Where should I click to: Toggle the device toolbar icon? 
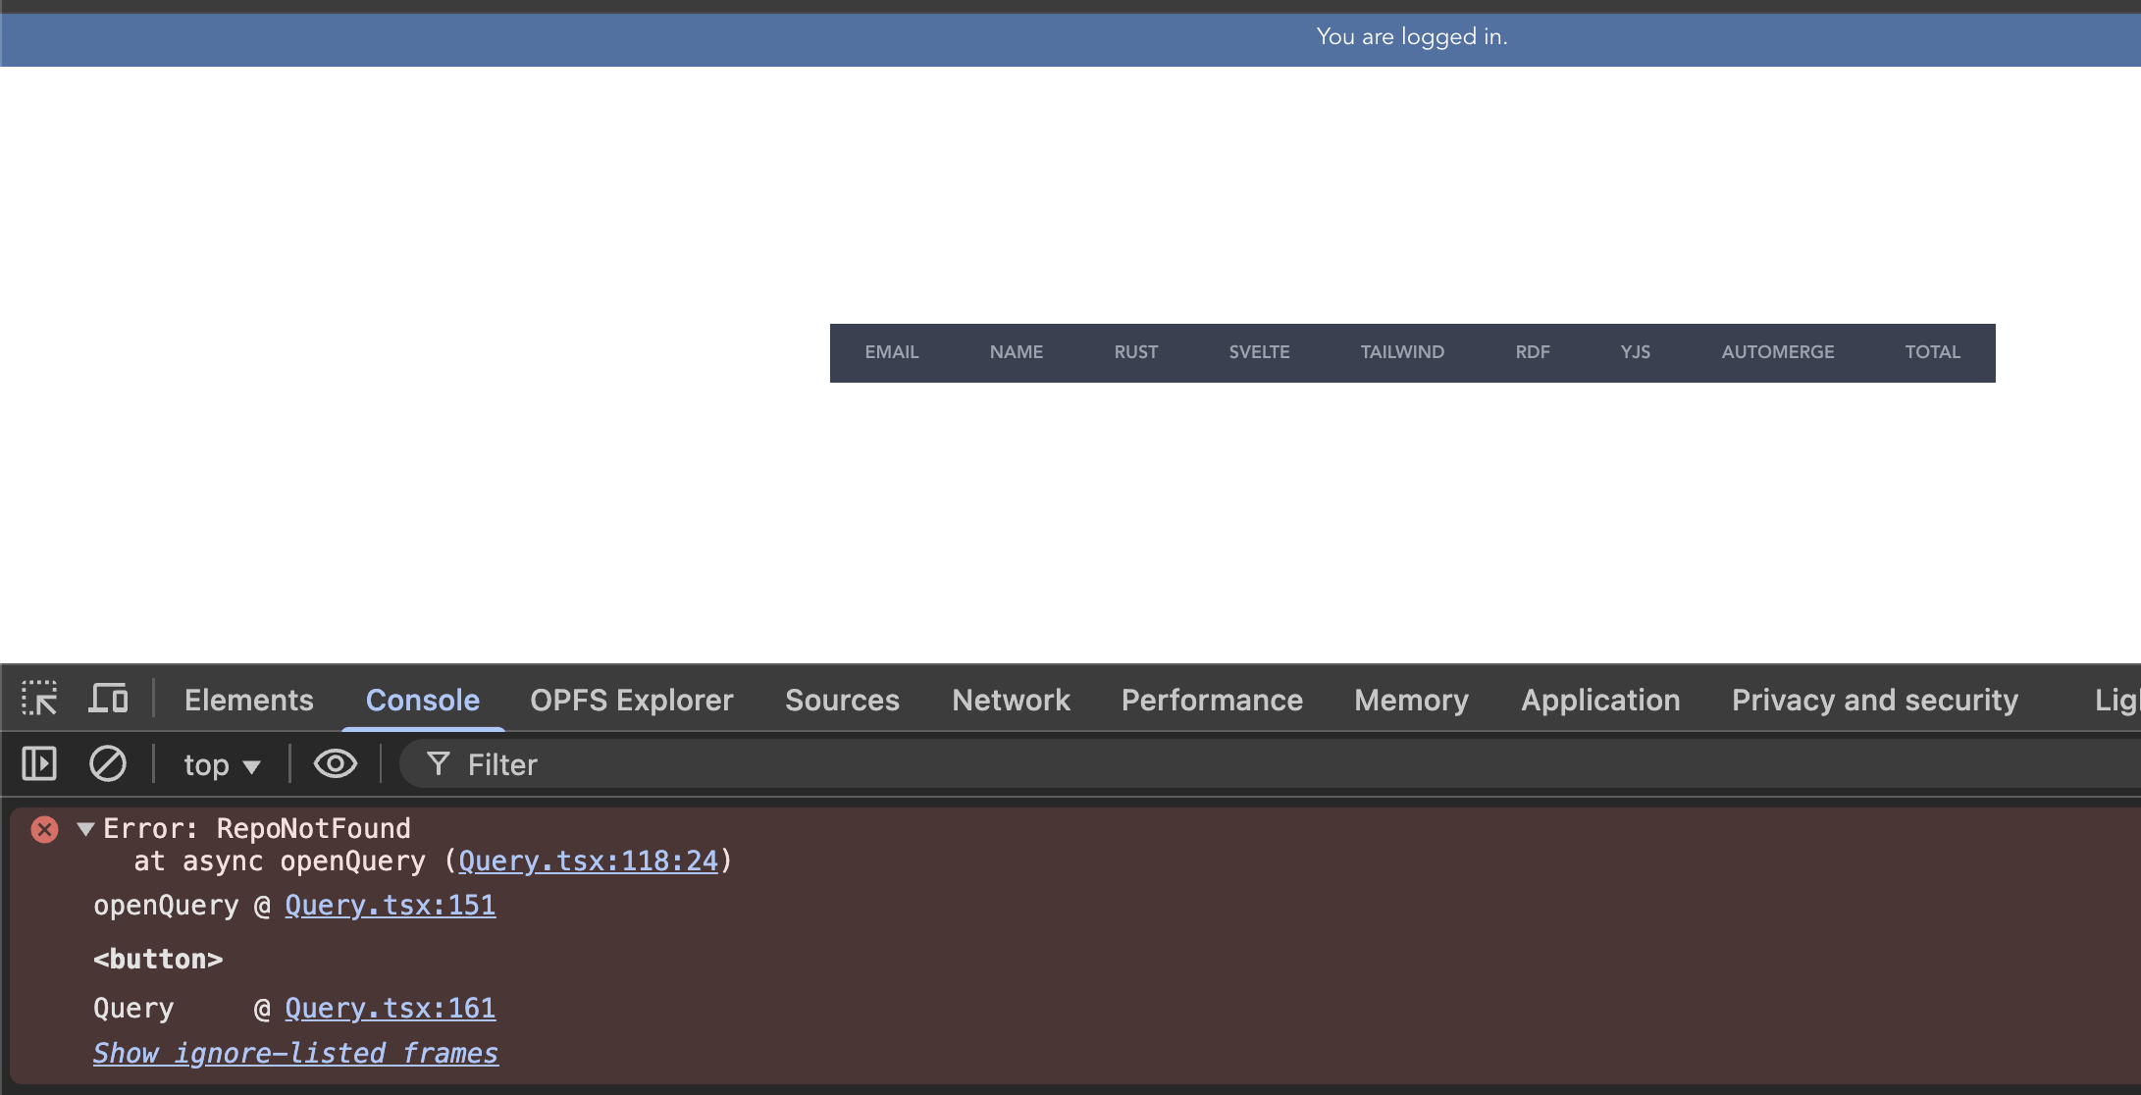[x=108, y=699]
